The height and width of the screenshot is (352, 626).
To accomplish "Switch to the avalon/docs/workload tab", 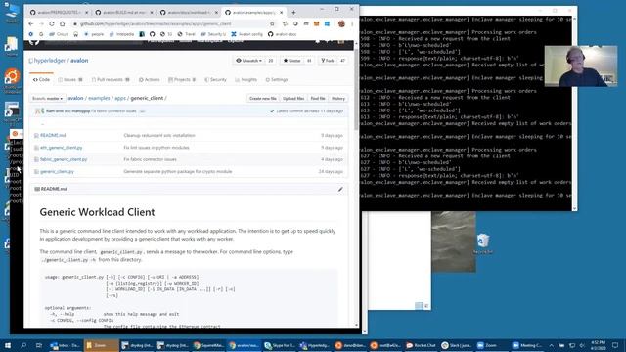I will 189,13.
